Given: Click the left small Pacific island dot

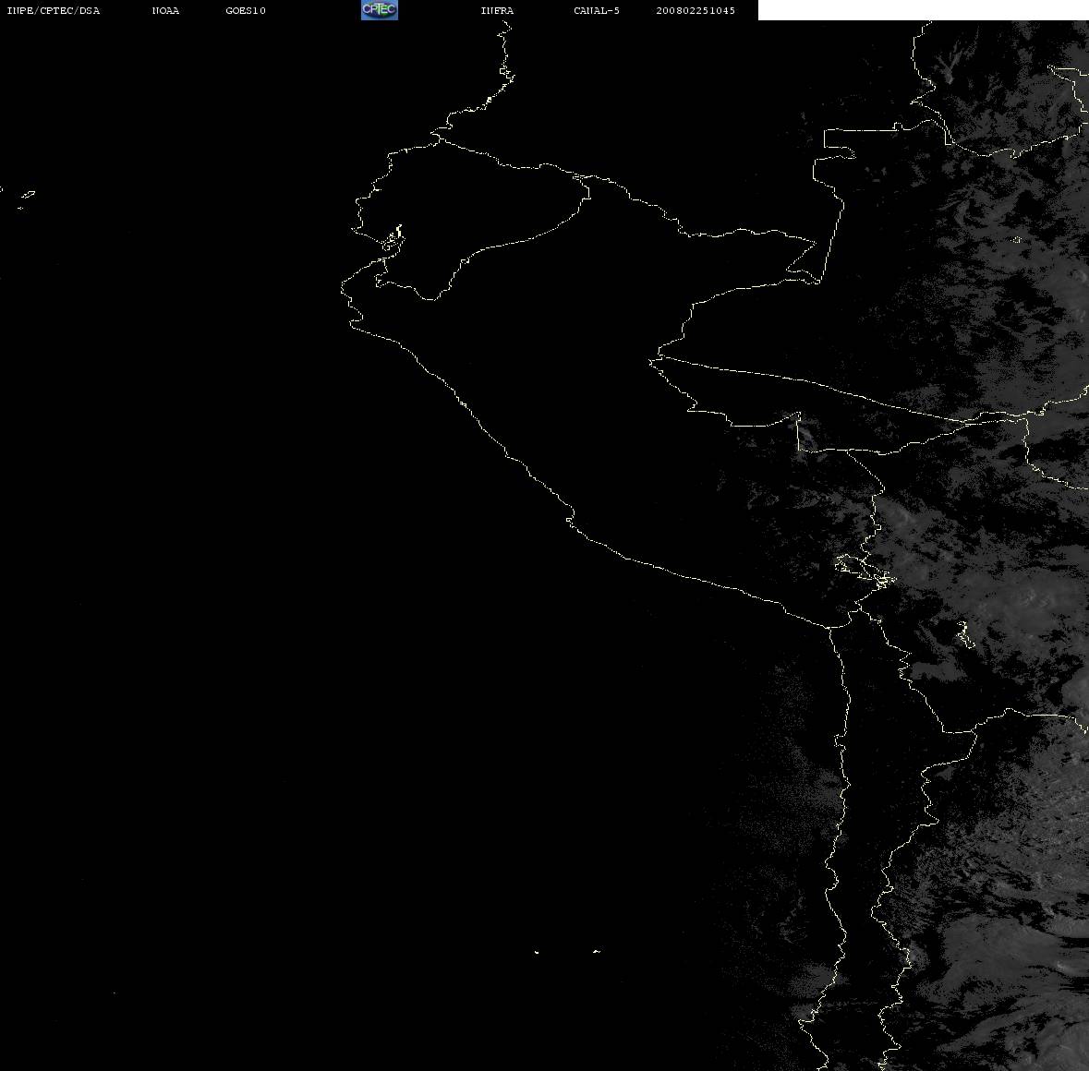Looking at the screenshot, I should point(537,952).
